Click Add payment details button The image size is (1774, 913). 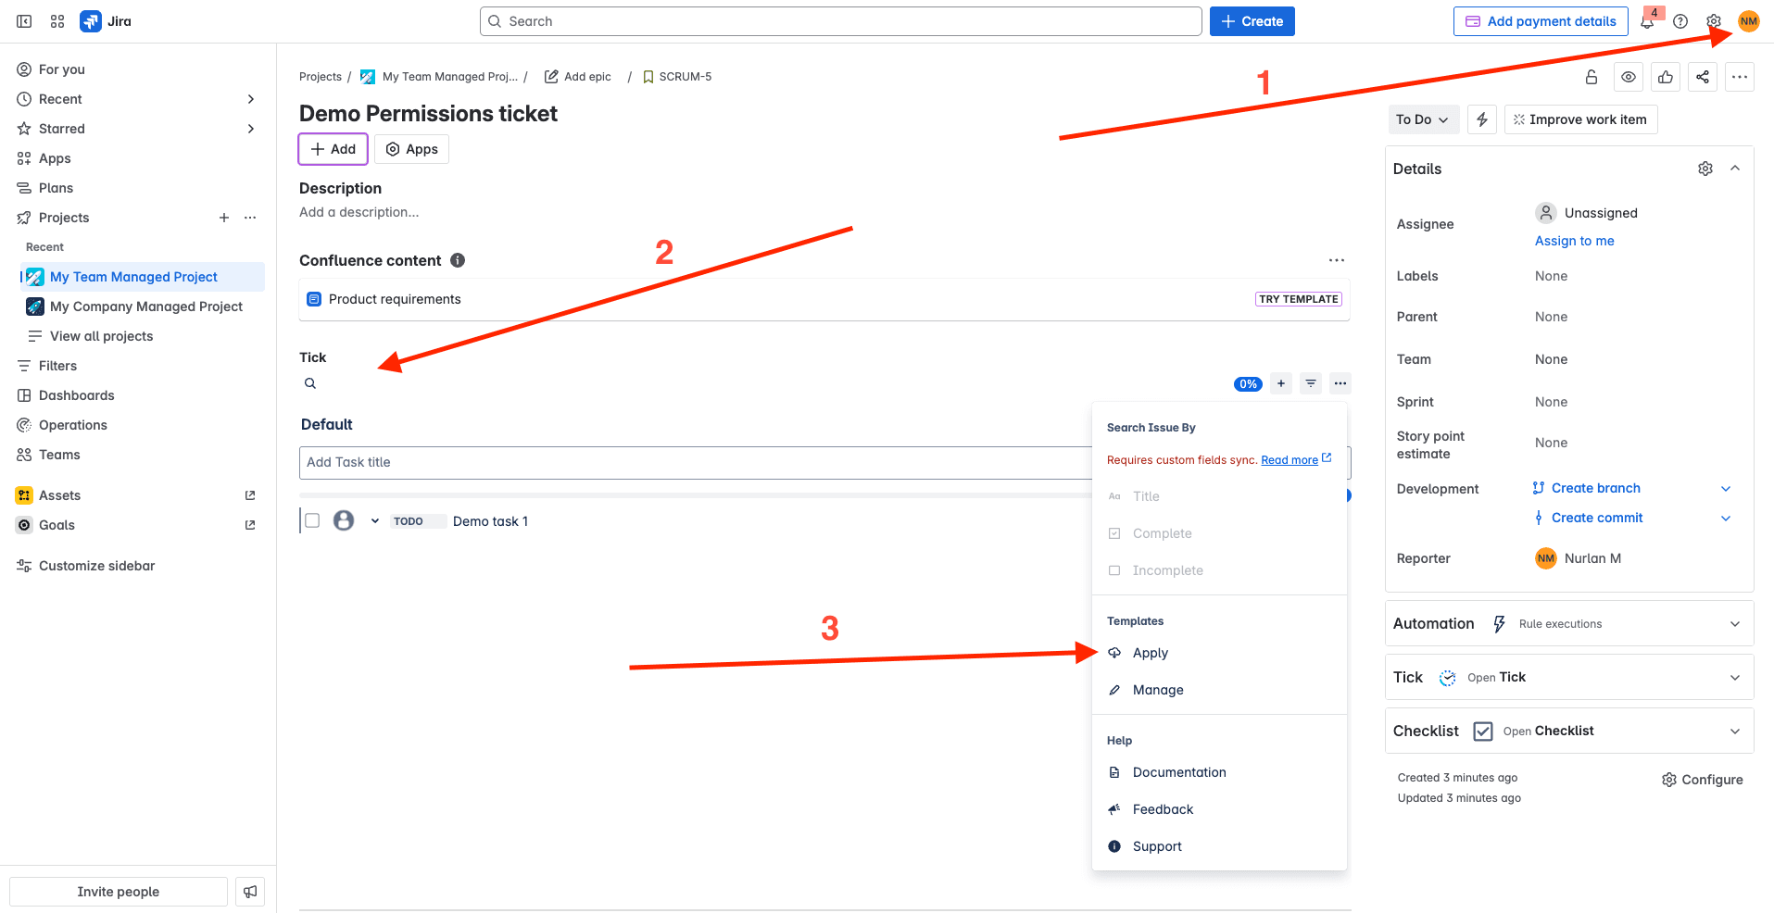tap(1541, 21)
